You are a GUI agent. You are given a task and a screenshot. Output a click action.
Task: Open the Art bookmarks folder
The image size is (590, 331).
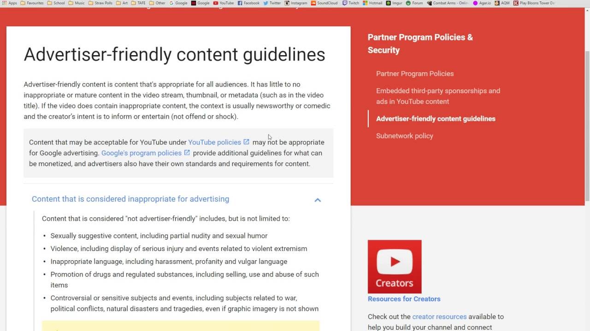(x=122, y=3)
